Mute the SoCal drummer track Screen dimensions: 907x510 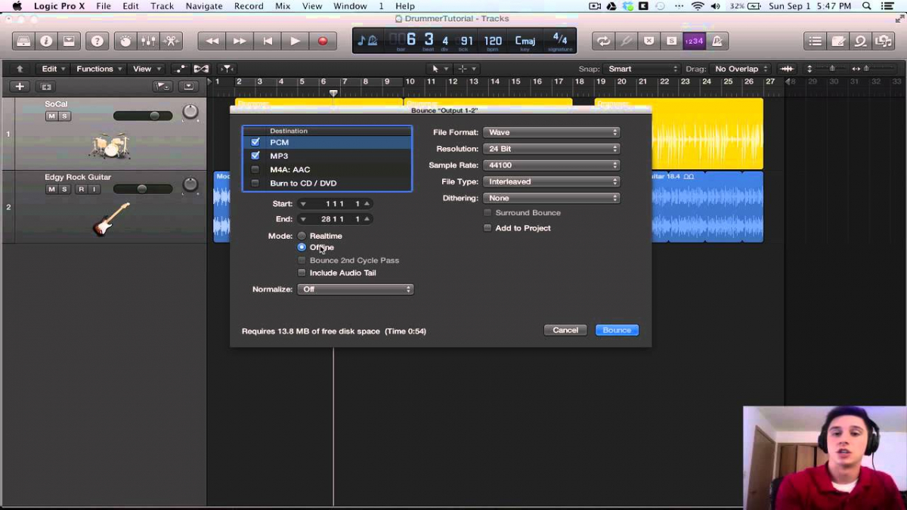pyautogui.click(x=51, y=116)
